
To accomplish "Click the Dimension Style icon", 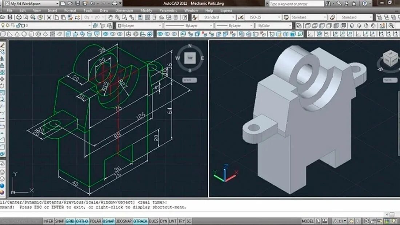I will click(241, 17).
